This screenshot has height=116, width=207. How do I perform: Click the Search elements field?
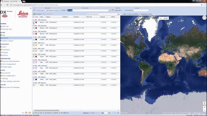tap(102, 14)
